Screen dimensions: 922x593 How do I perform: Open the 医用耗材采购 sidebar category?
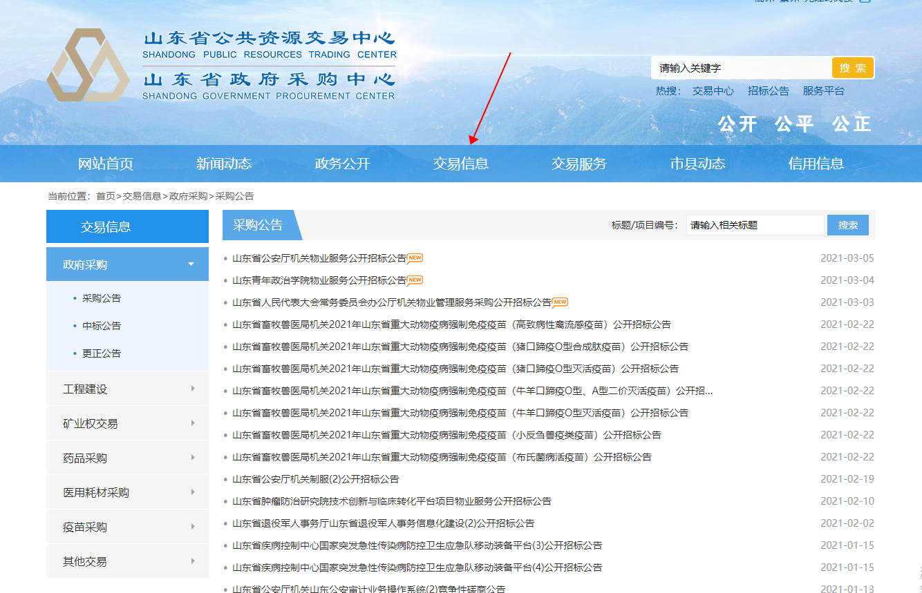(x=127, y=492)
